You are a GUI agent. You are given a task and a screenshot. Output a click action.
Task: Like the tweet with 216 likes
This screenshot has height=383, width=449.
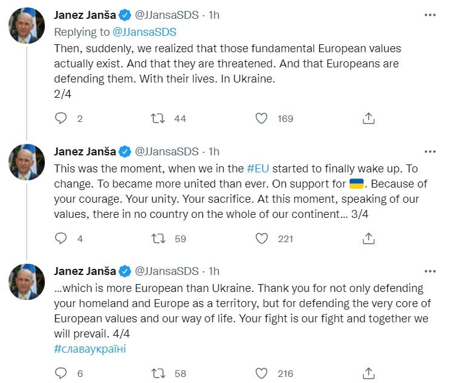tap(262, 373)
